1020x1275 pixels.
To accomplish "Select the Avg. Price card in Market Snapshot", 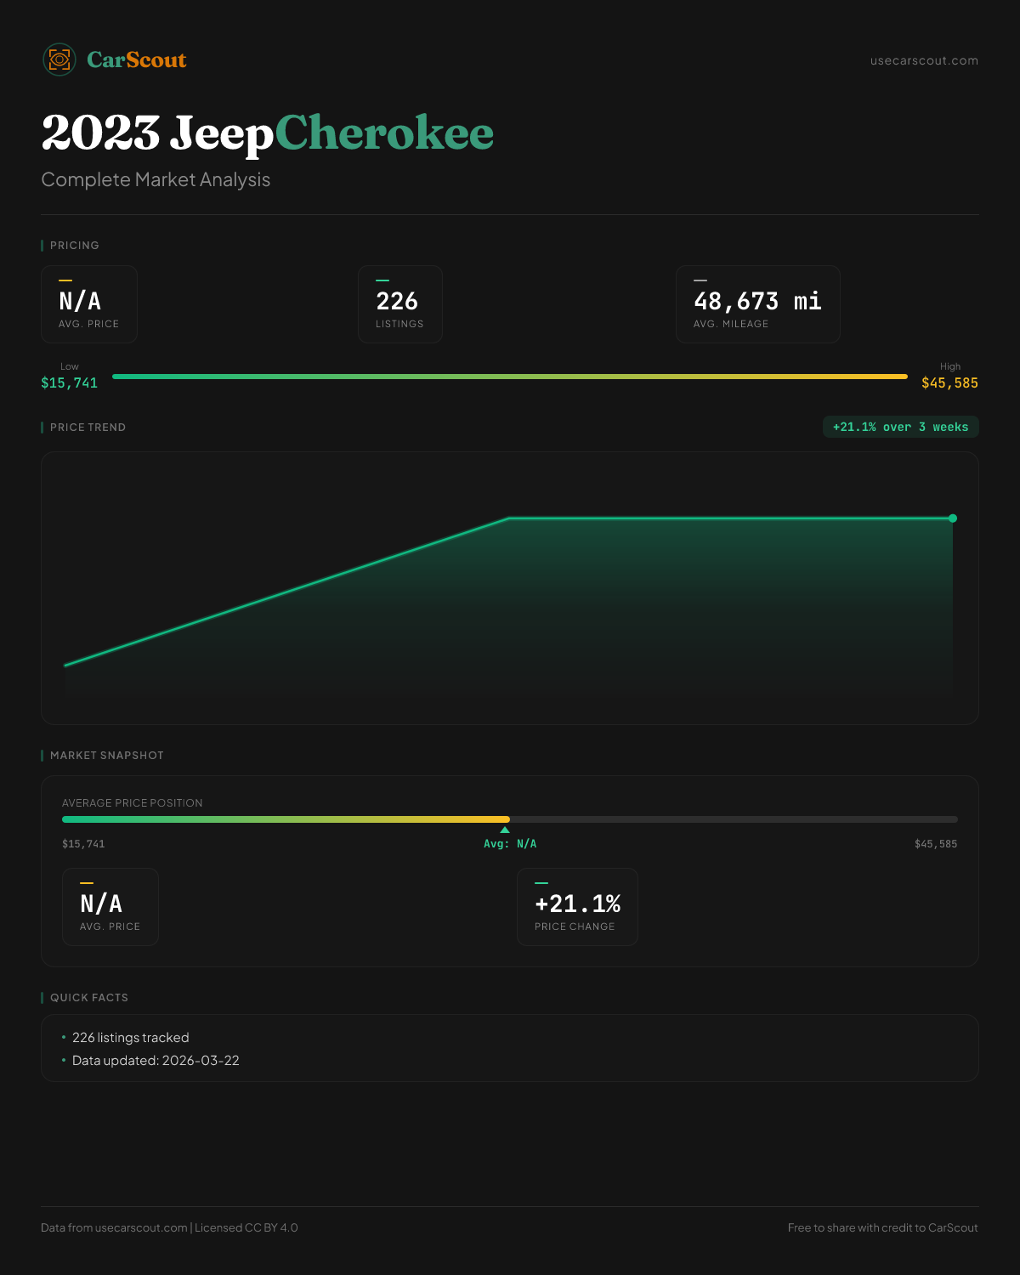I will (110, 907).
